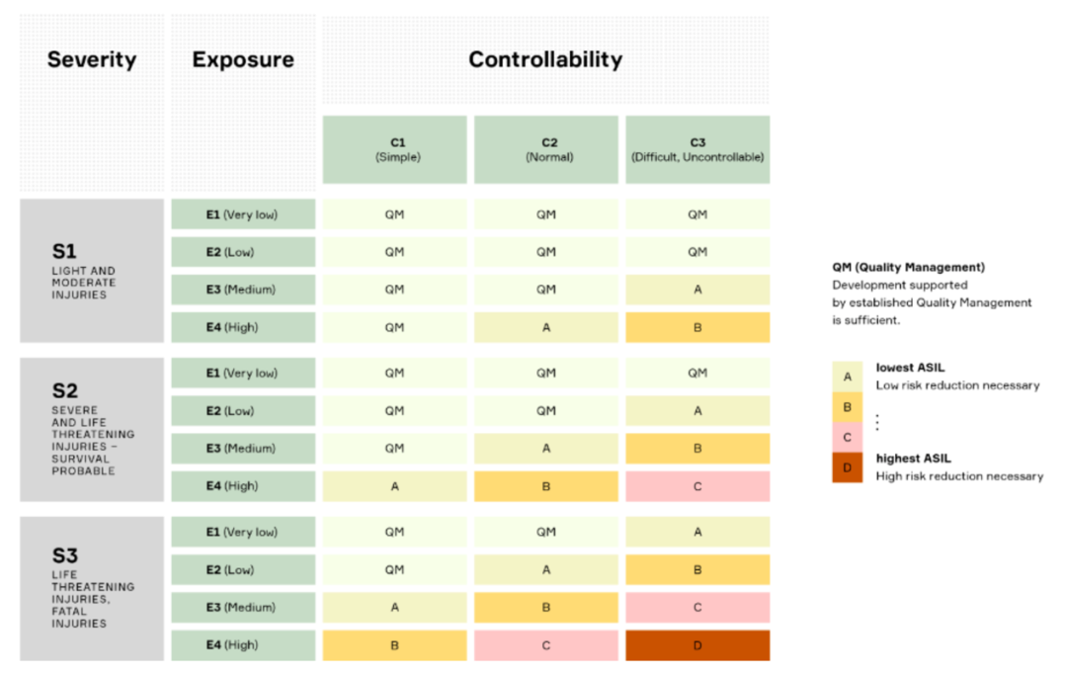Viewport: 1067px width, 677px height.
Task: Click the C1 (Simple) column header
Action: (394, 149)
